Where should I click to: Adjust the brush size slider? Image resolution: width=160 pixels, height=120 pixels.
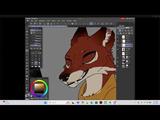click(36, 53)
